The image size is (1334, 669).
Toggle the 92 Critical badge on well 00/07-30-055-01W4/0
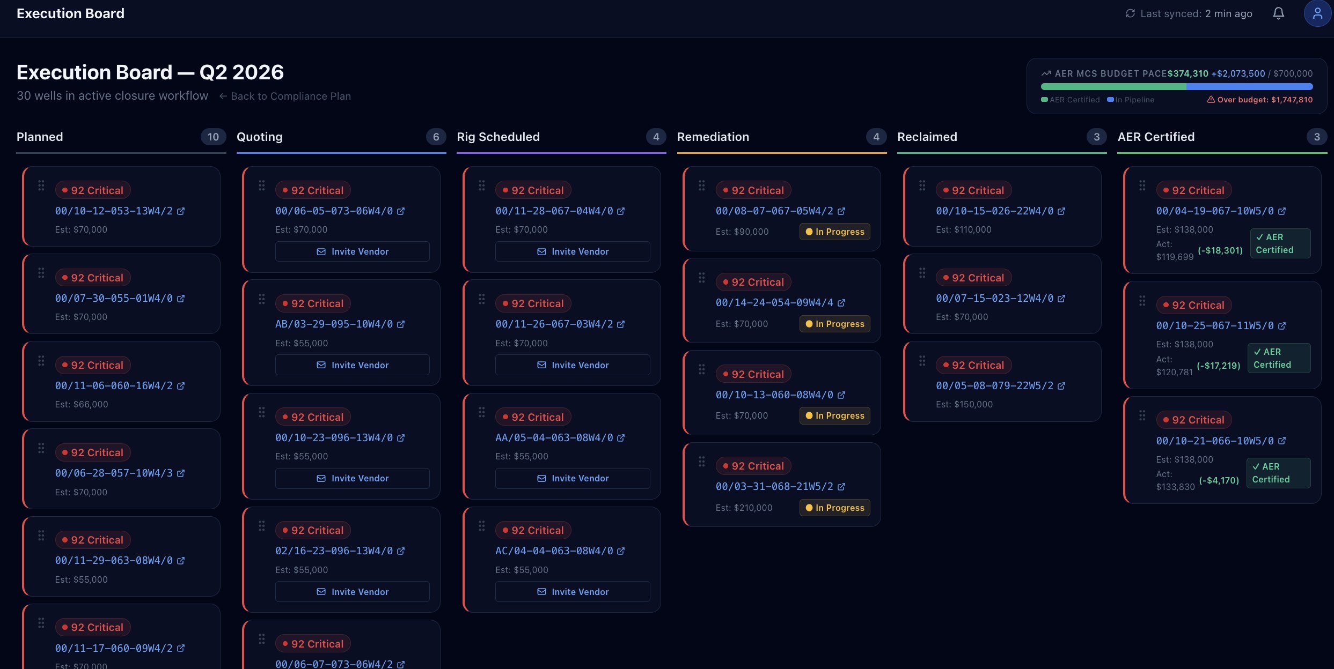pos(93,277)
